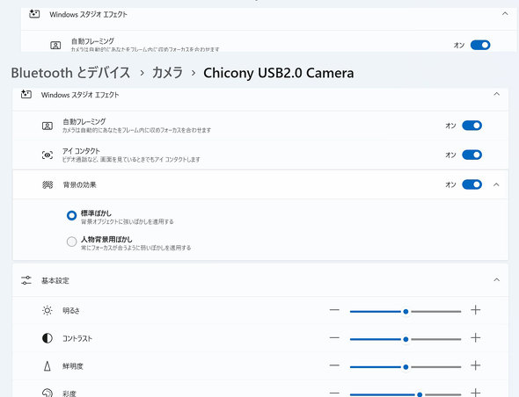Viewport: 519px width, 397px height.
Task: Decrease コントラスト with minus button
Action: click(334, 338)
